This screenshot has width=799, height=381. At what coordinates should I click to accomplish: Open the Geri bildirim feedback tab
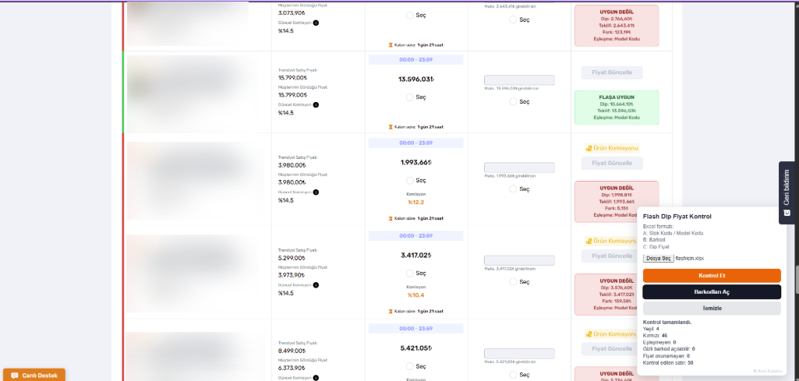pyautogui.click(x=788, y=192)
